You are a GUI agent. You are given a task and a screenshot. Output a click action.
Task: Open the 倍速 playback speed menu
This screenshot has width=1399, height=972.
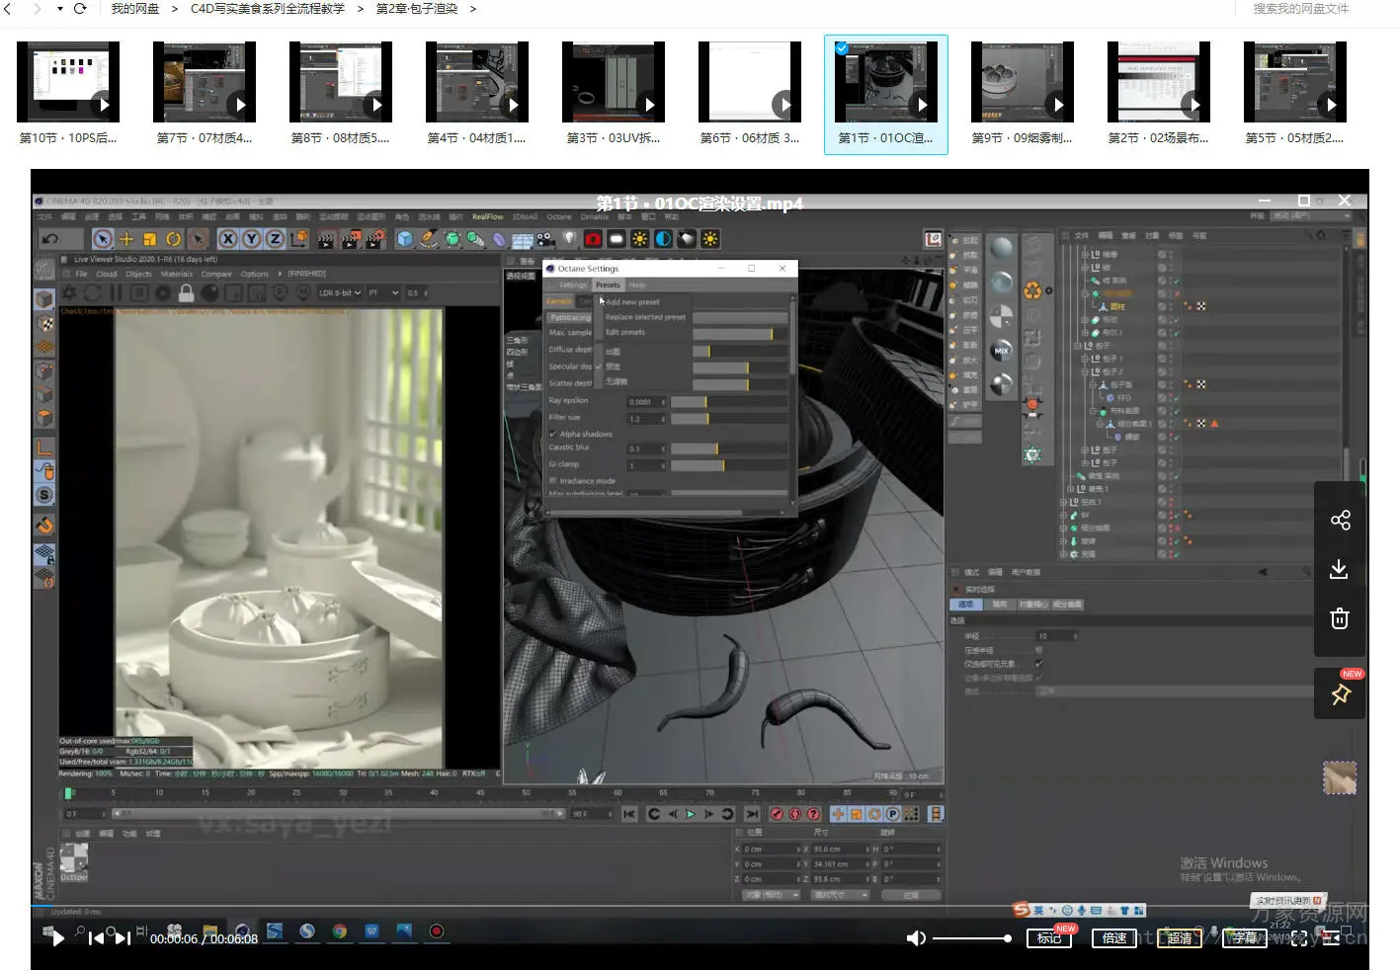[x=1113, y=938]
